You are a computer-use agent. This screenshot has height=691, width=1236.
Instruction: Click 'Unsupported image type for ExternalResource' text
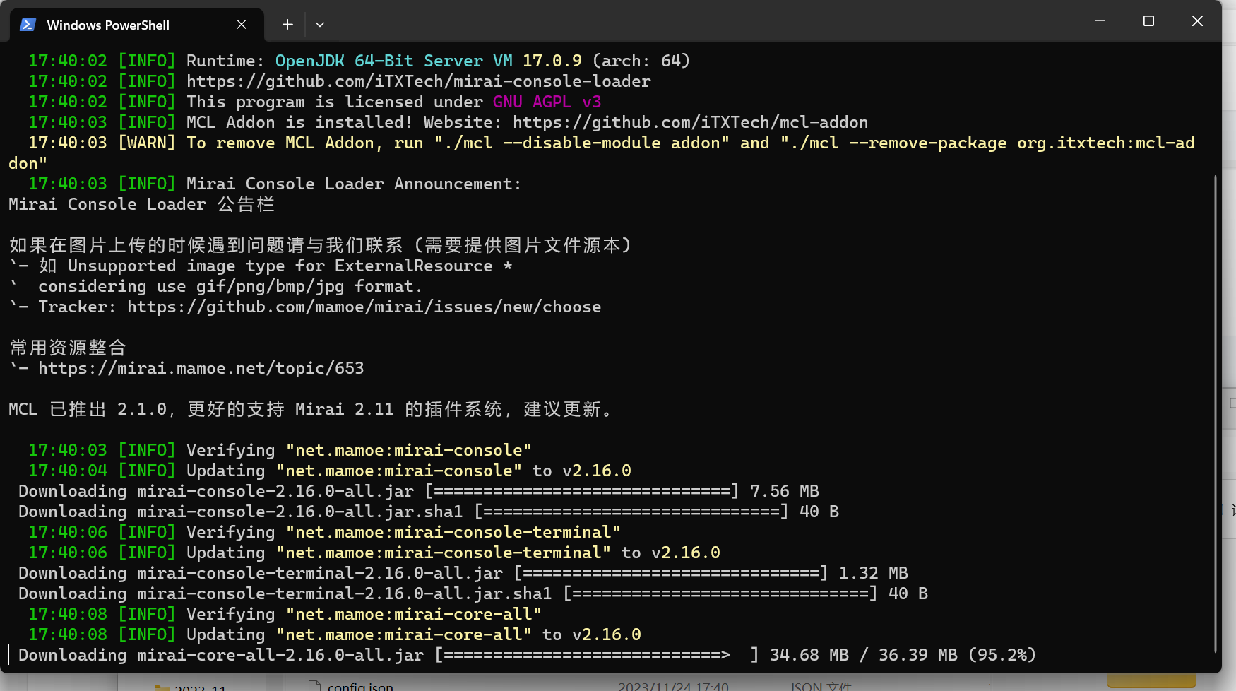point(280,266)
